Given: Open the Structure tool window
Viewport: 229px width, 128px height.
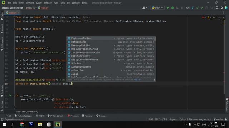Looking at the screenshot, I should tap(2, 106).
